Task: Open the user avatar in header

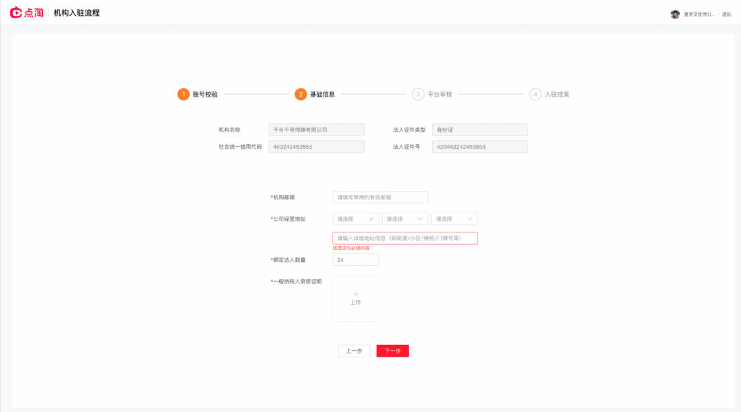Action: [x=675, y=14]
